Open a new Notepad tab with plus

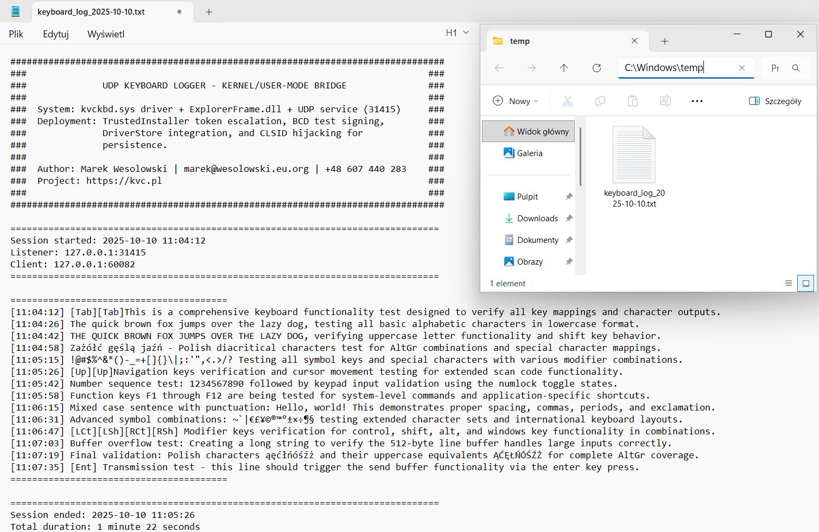[x=208, y=11]
